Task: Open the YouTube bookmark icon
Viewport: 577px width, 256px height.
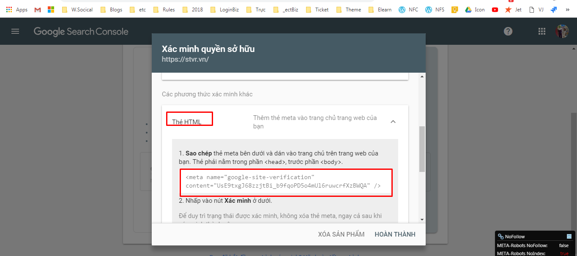Action: pos(495,9)
